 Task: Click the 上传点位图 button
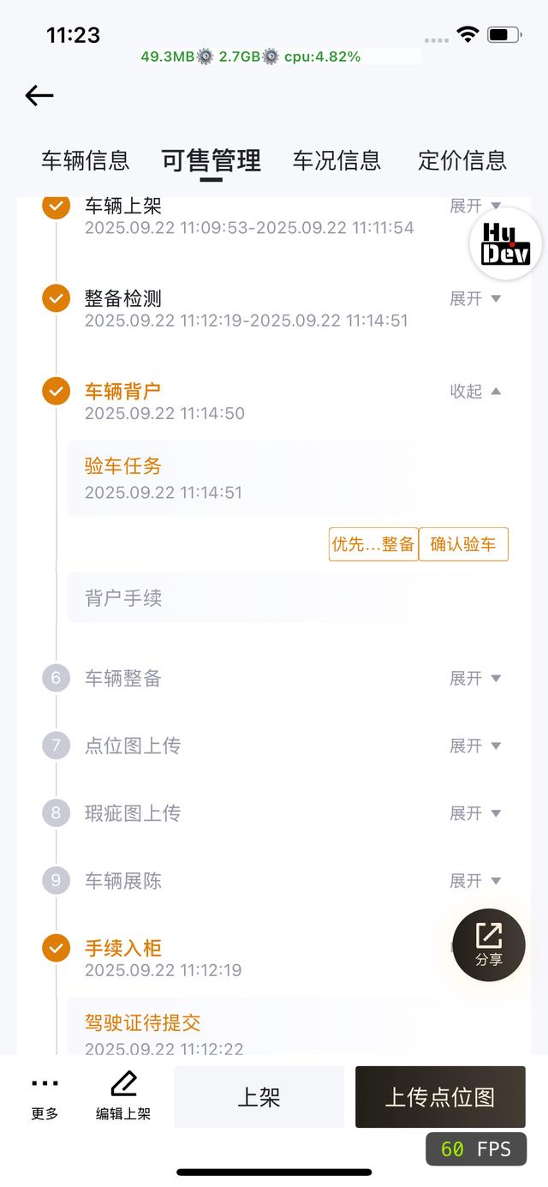tap(440, 1097)
